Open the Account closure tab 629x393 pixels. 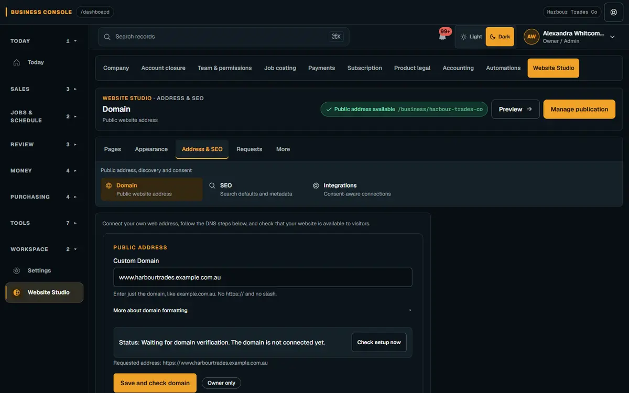[x=164, y=68]
